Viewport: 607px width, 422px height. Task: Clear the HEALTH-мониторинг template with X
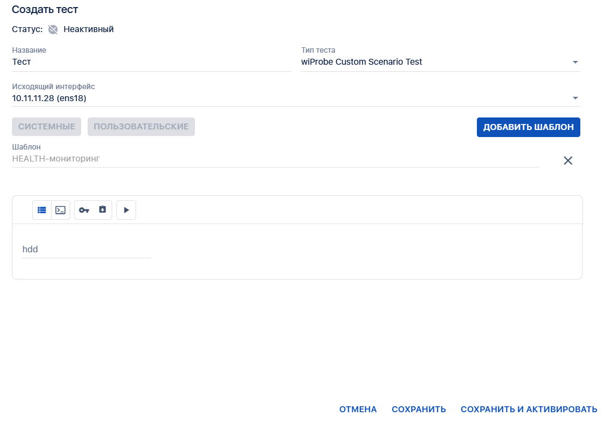click(568, 160)
